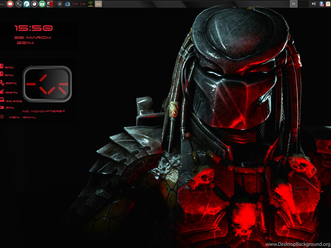Open the Menu button in the top panel

(x=2, y=4)
